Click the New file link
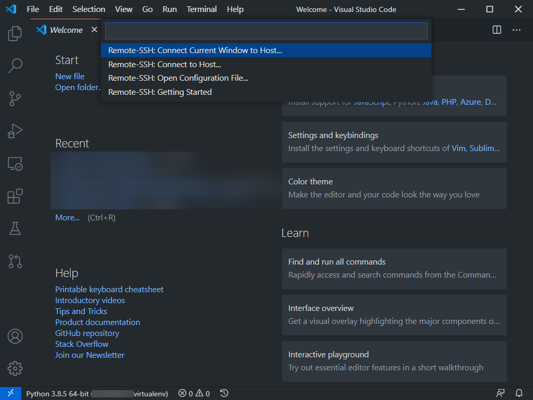Viewport: 533px width, 400px height. [70, 77]
